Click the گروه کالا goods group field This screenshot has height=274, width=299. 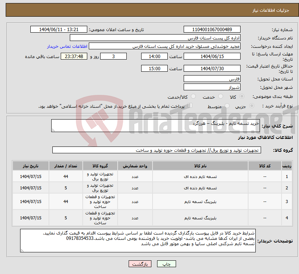click(157, 150)
